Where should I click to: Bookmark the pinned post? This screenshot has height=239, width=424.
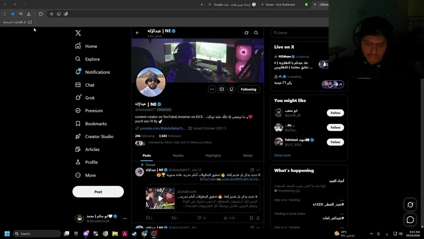[251, 218]
